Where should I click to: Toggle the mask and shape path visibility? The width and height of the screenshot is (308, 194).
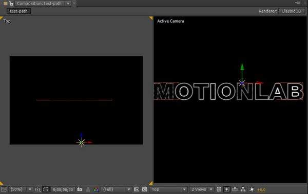46,189
